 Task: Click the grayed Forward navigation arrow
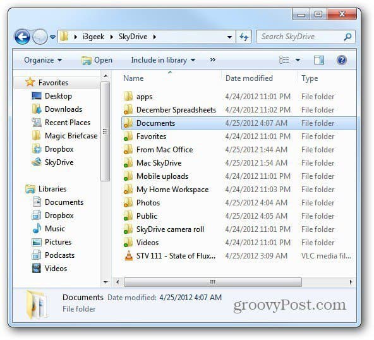pyautogui.click(x=40, y=37)
